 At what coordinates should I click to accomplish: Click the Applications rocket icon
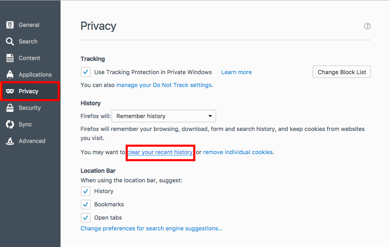tap(10, 75)
